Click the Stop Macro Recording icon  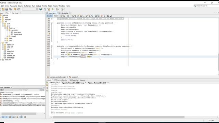coord(104,16)
